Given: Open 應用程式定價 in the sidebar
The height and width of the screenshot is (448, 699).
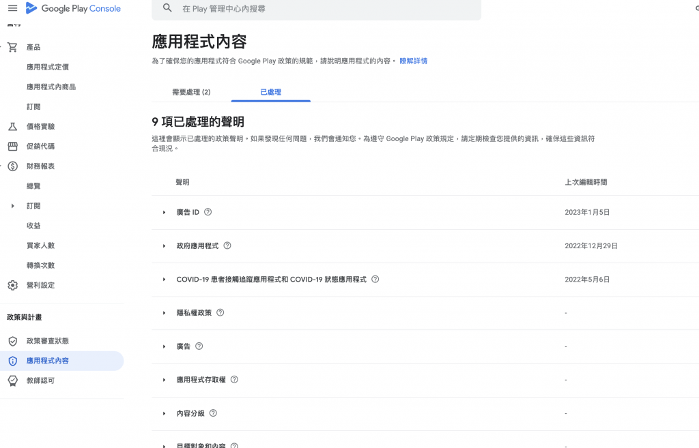Looking at the screenshot, I should pyautogui.click(x=48, y=68).
